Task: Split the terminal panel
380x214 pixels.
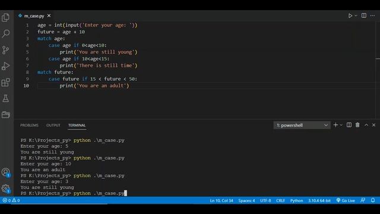Action: [x=349, y=125]
